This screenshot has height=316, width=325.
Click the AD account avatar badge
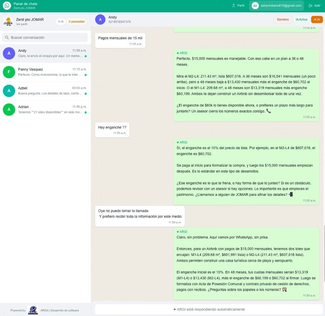(x=255, y=6)
